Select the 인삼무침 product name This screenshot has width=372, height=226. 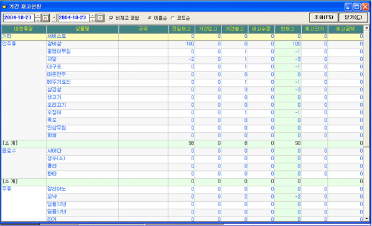coord(57,128)
